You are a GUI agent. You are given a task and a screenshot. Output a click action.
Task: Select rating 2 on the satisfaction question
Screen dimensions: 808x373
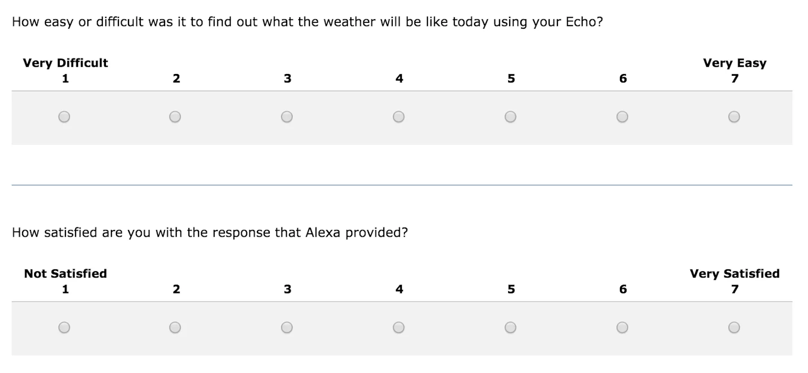tap(176, 328)
